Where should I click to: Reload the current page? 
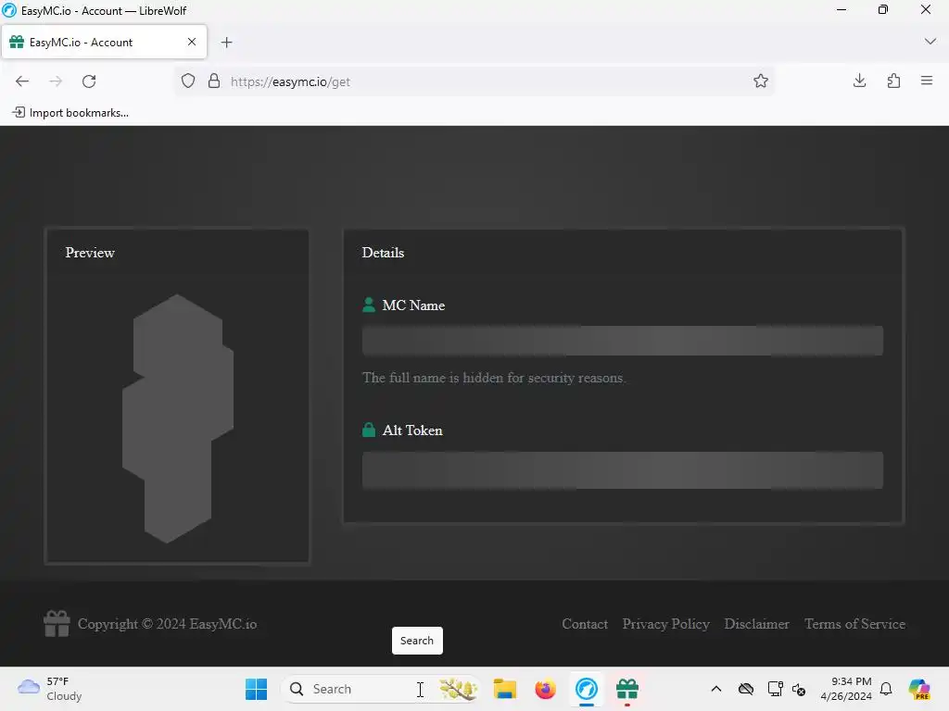89,81
